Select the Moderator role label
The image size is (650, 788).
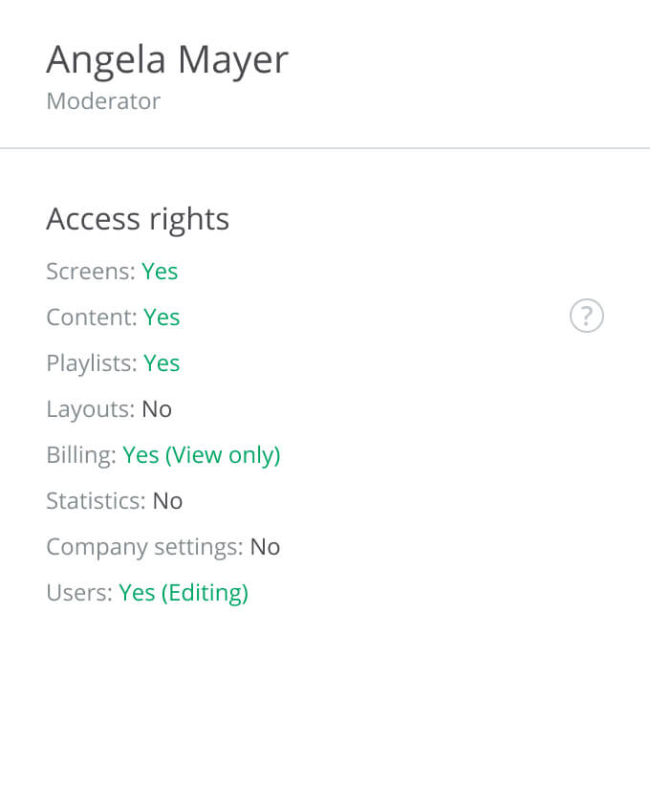click(x=103, y=101)
